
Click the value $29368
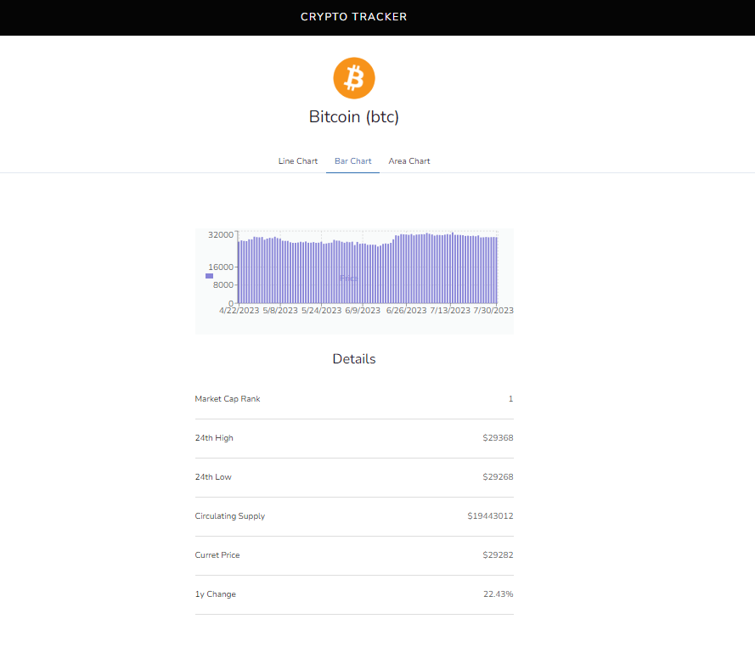(x=498, y=437)
